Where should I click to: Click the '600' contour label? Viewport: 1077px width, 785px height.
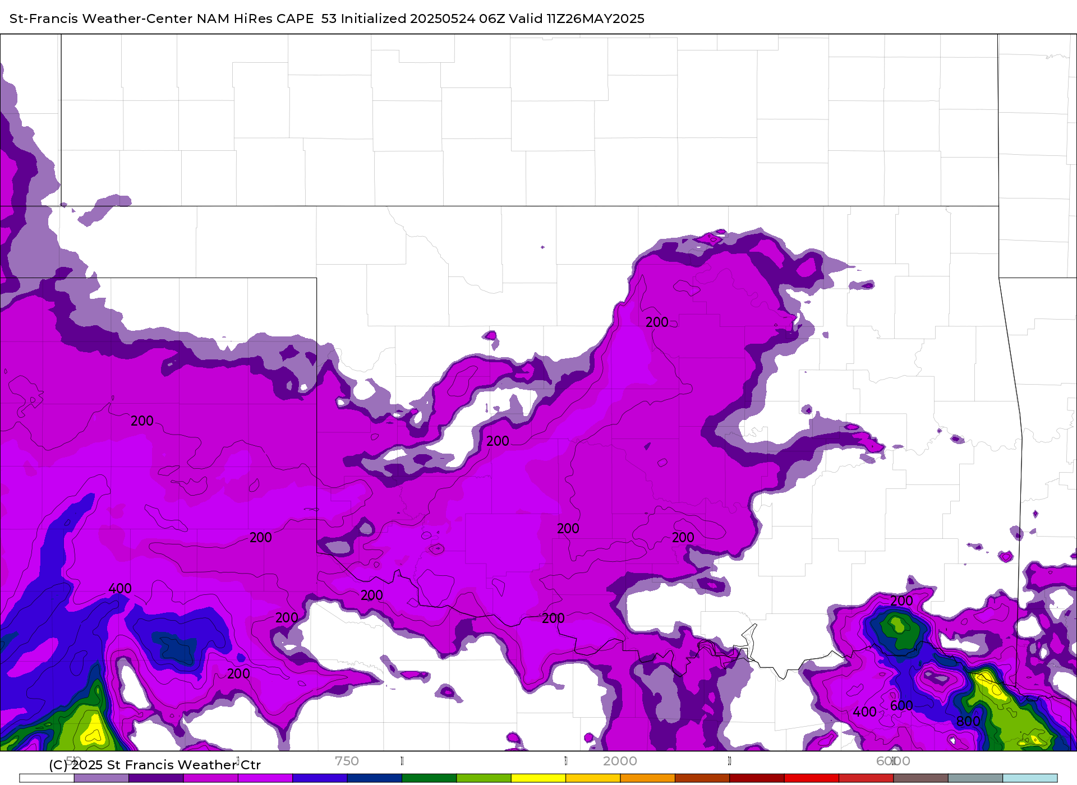[x=901, y=706]
